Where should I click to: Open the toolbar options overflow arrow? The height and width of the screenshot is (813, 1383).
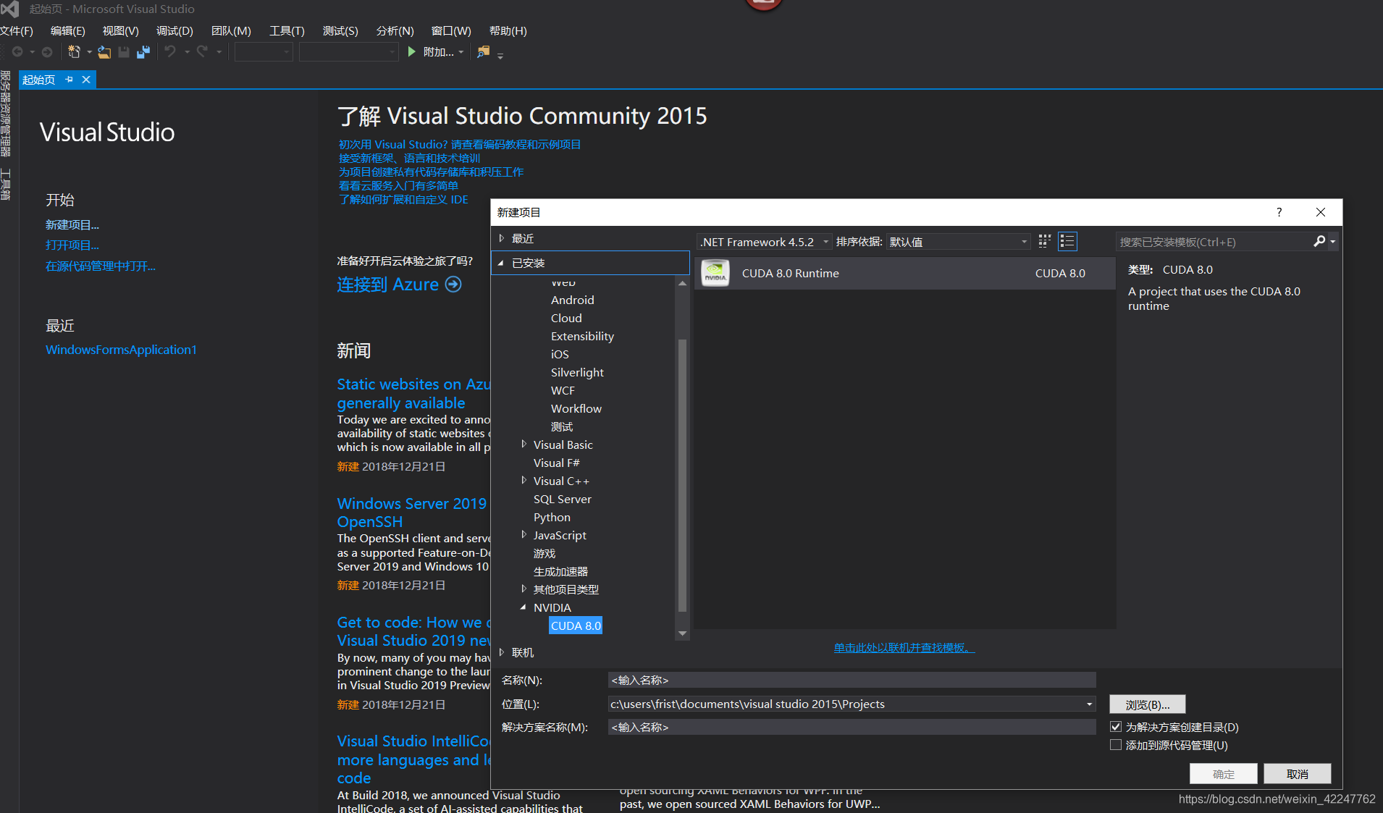tap(500, 55)
